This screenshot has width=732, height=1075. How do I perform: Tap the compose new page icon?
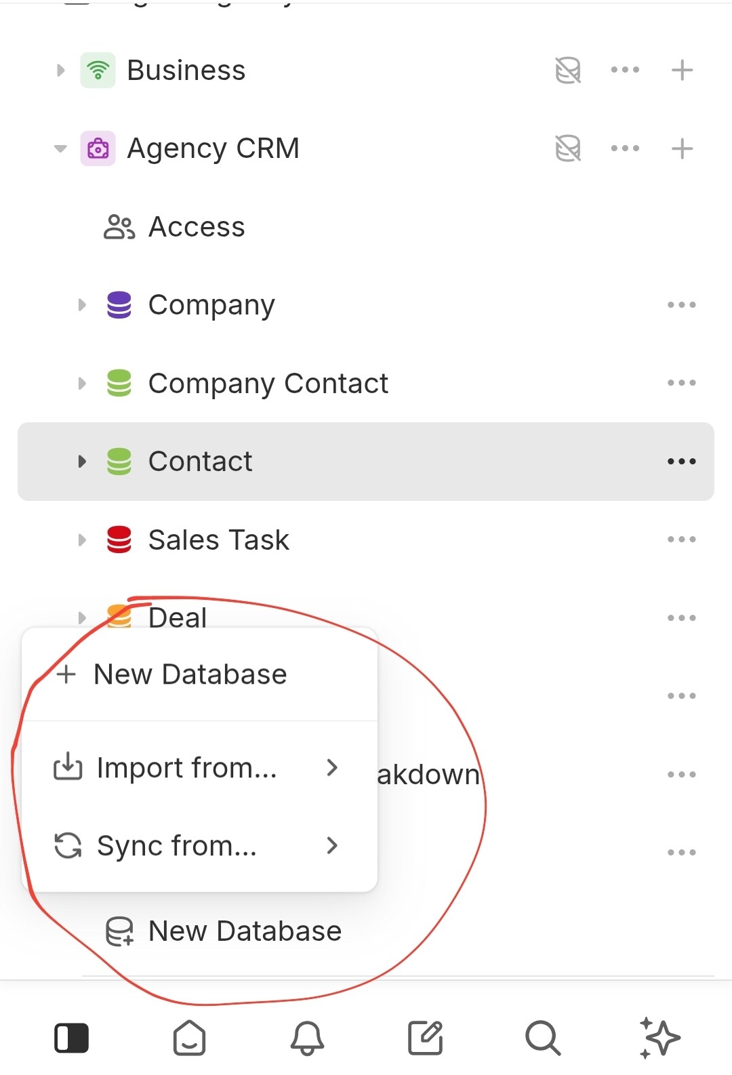[x=425, y=1038]
